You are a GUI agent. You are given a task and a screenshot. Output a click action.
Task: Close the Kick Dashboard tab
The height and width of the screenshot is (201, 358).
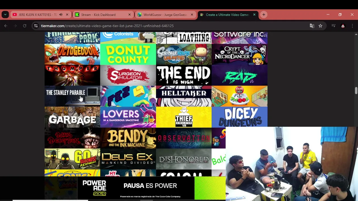pos(129,15)
